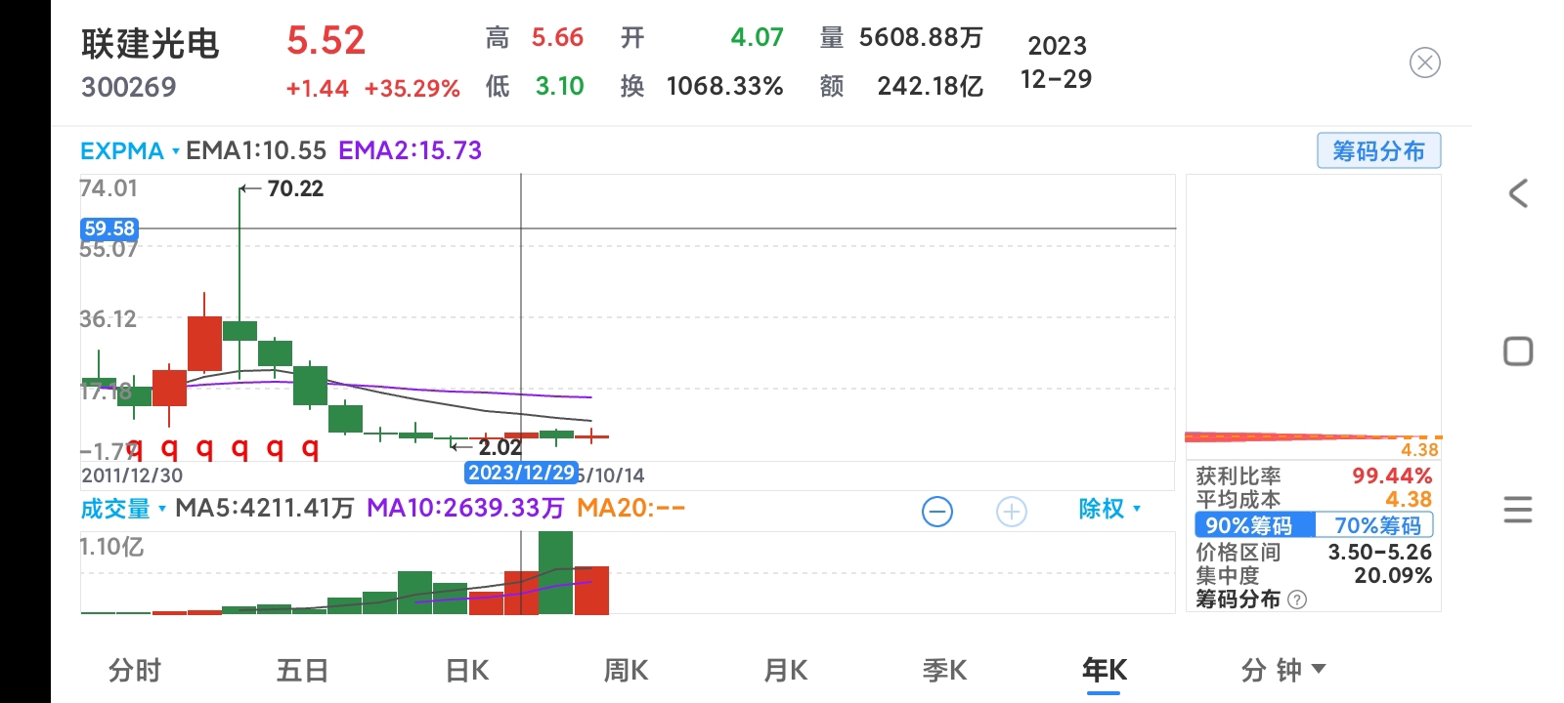Switch to the 周K tab
The width and height of the screenshot is (1564, 703).
click(627, 670)
